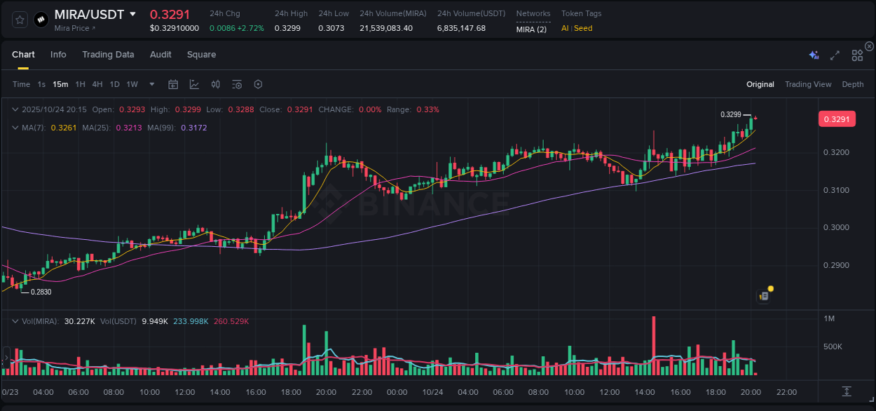Open the AI analysis assistant
This screenshot has width=876, height=411.
tap(814, 54)
